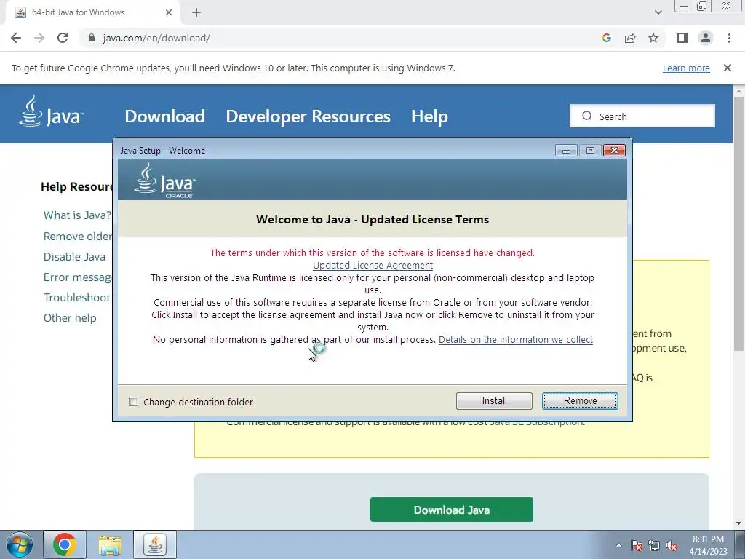Open the network tray icon
The height and width of the screenshot is (559, 745).
tap(654, 545)
